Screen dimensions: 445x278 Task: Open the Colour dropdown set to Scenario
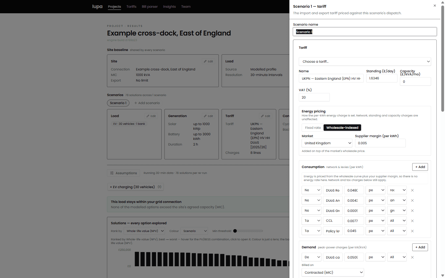click(194, 231)
